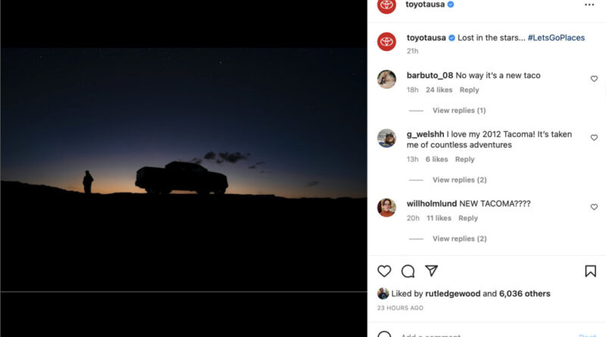
Task: Expand View replies (2) under g_welshh
Action: [459, 179]
